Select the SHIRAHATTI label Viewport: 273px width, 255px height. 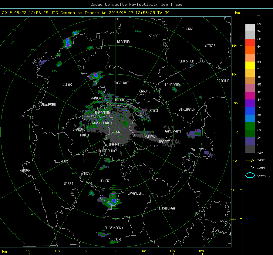pos(114,144)
